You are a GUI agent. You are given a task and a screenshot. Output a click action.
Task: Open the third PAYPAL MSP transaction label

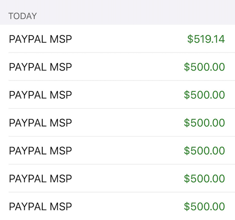point(40,95)
